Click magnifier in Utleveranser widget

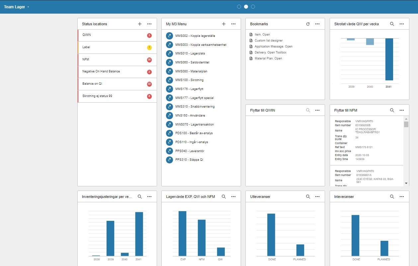click(x=308, y=197)
